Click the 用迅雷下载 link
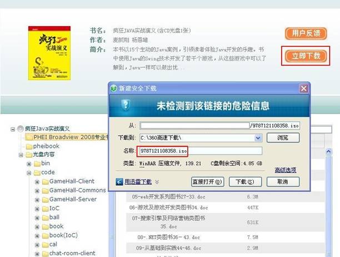The width and height of the screenshot is (340, 257). (x=138, y=182)
